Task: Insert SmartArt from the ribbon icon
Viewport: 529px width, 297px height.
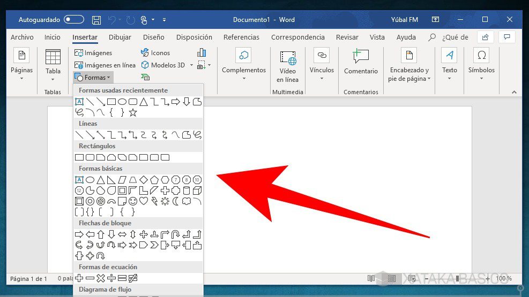Action: (x=145, y=77)
